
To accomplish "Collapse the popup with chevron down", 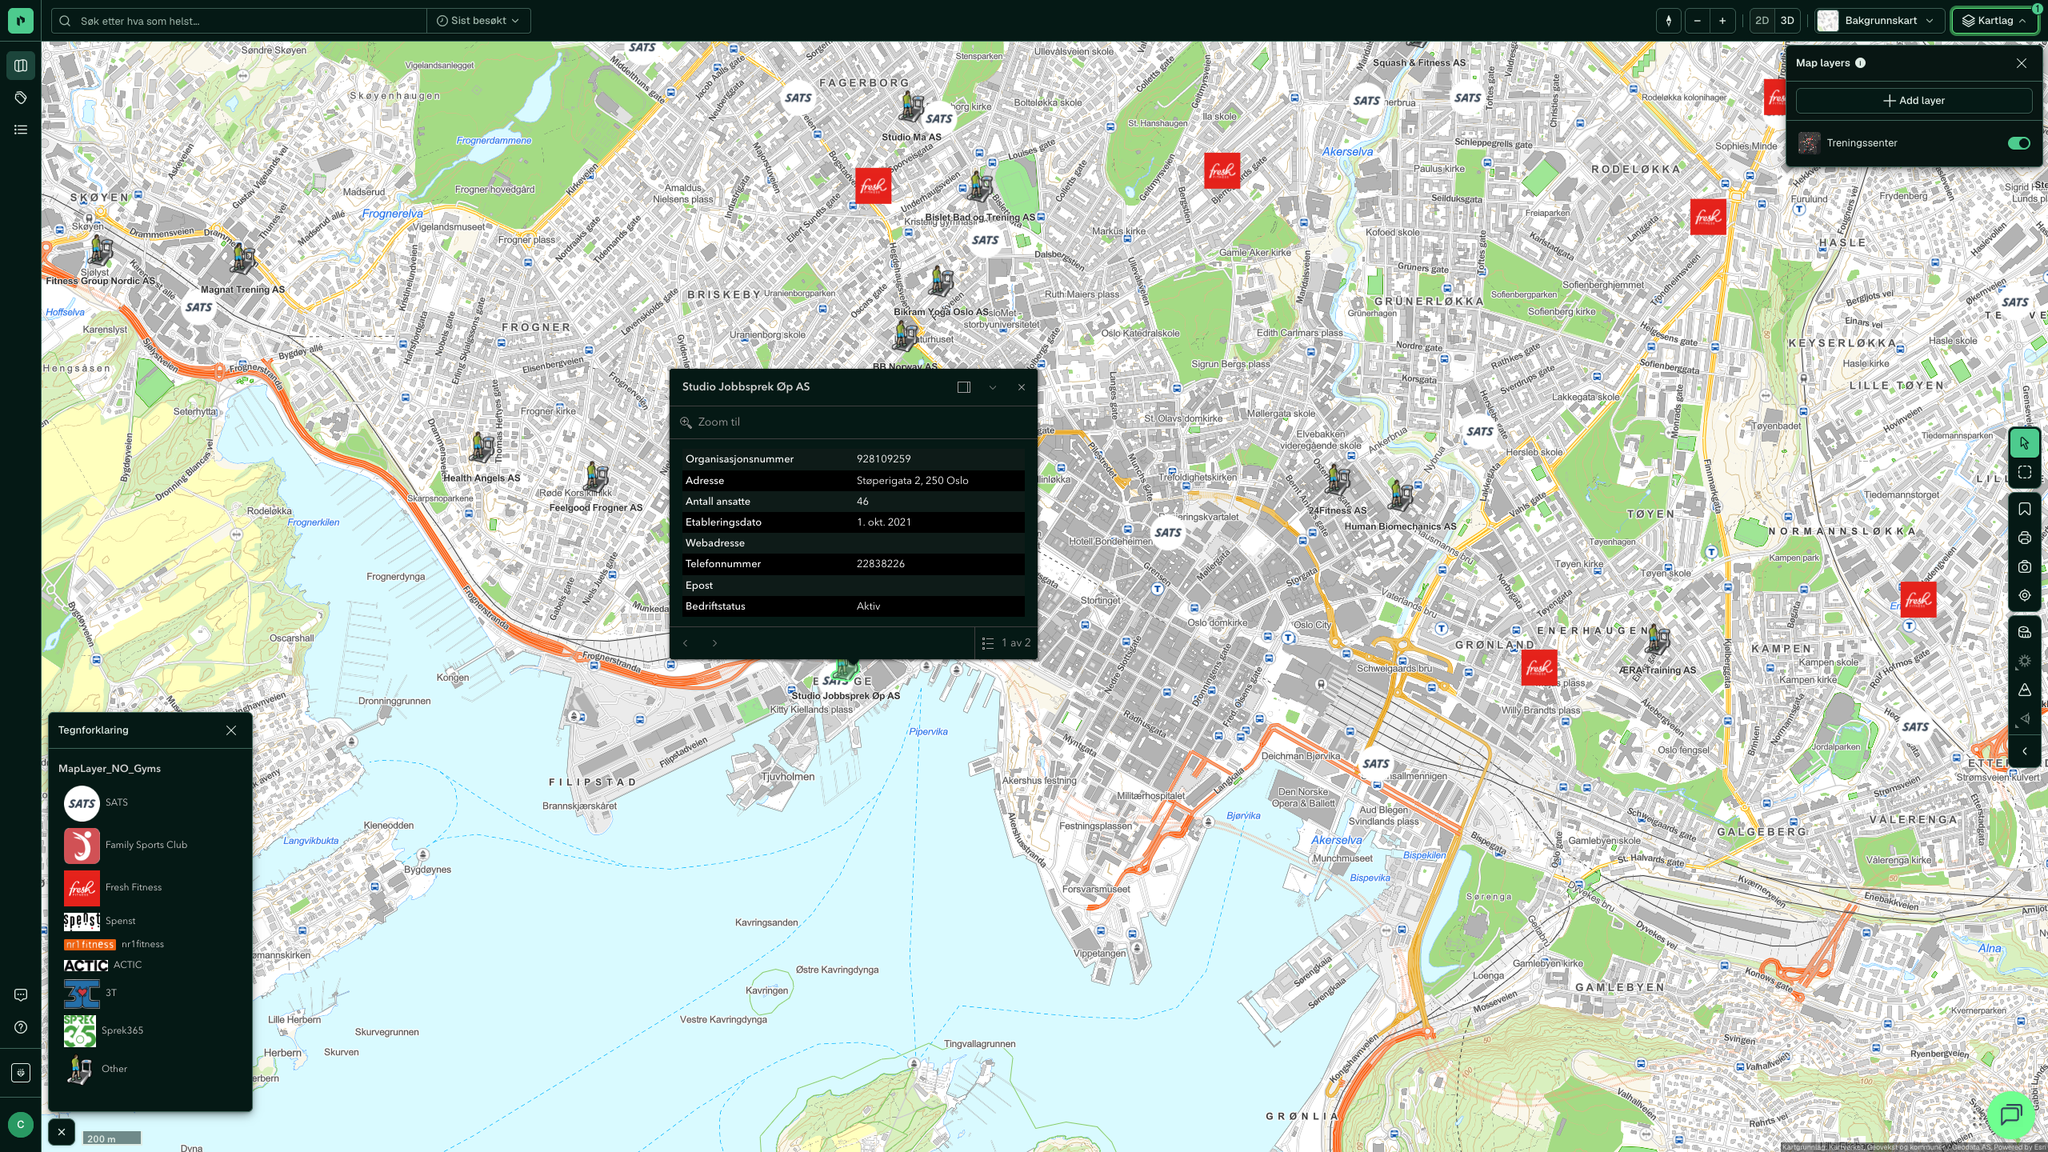I will click(993, 387).
